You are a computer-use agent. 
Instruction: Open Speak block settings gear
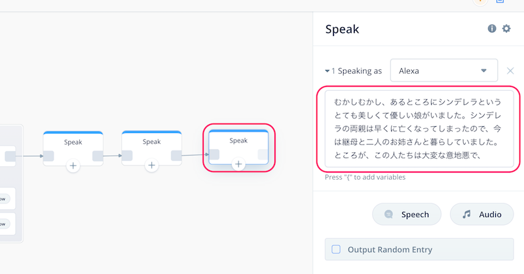(x=506, y=29)
